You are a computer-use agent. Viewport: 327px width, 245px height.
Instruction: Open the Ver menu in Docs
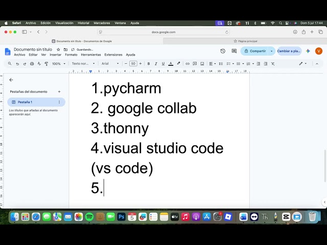tap(43, 55)
